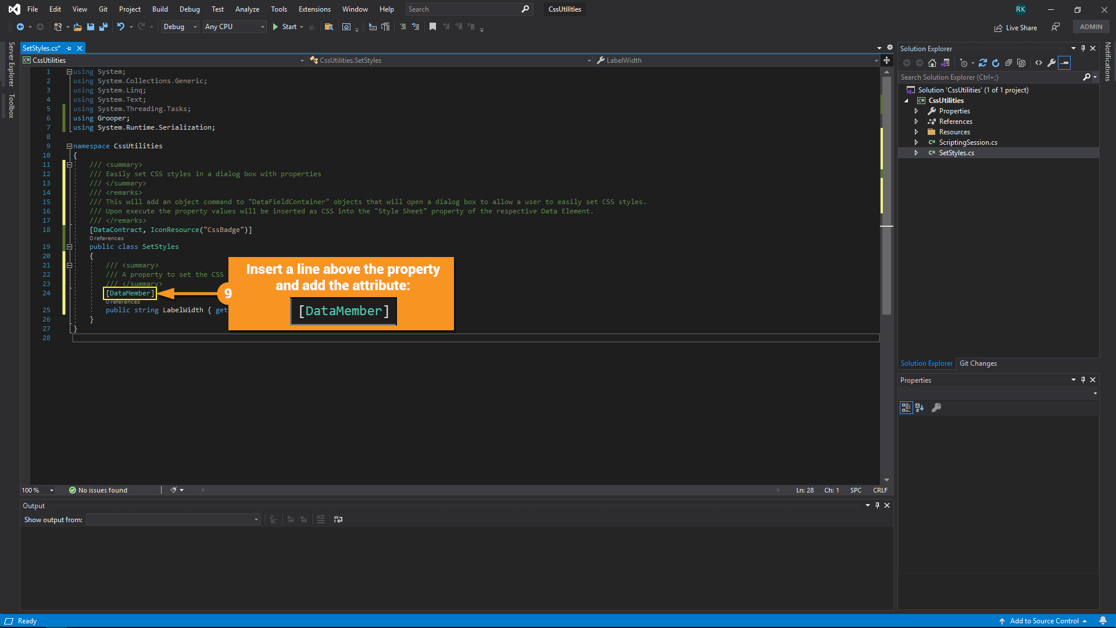Toggle Preview Selected Items button

point(1064,63)
